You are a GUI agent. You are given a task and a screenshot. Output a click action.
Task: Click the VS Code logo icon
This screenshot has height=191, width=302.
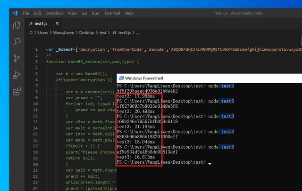tap(15, 13)
